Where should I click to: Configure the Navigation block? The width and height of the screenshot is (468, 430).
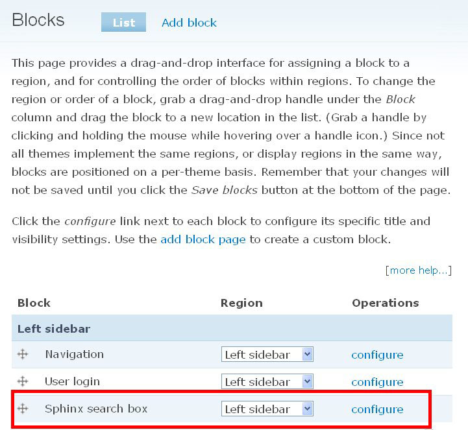(377, 355)
